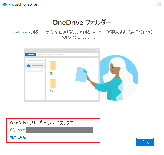Click the green checkmark sync status icon
The image size is (164, 155).
pos(51,73)
